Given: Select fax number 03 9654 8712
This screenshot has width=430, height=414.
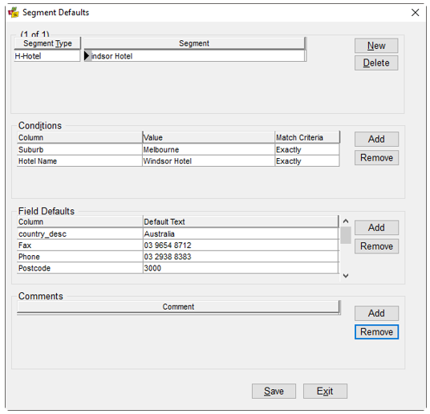Looking at the screenshot, I should pyautogui.click(x=241, y=246).
